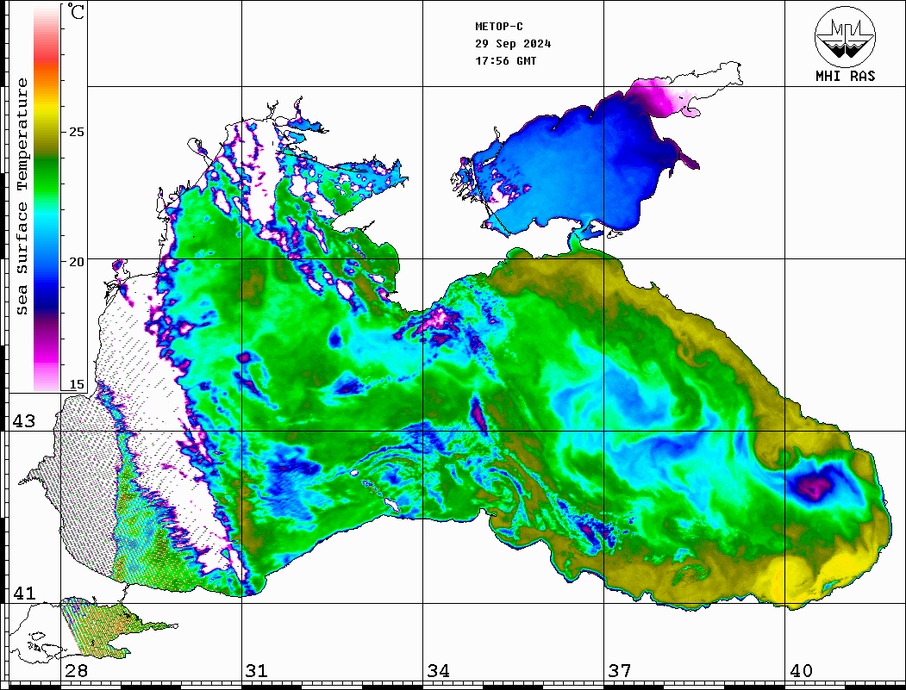The height and width of the screenshot is (690, 906).
Task: Click the °C unit symbol
Action: pos(76,11)
